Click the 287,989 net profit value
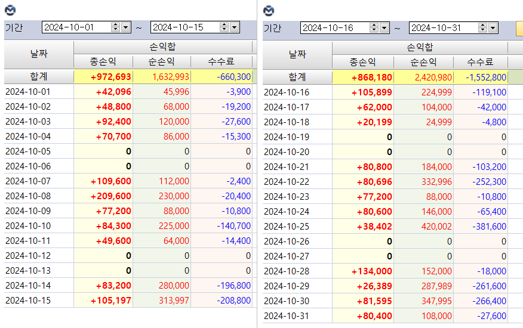The width and height of the screenshot is (523, 328). pos(436,286)
